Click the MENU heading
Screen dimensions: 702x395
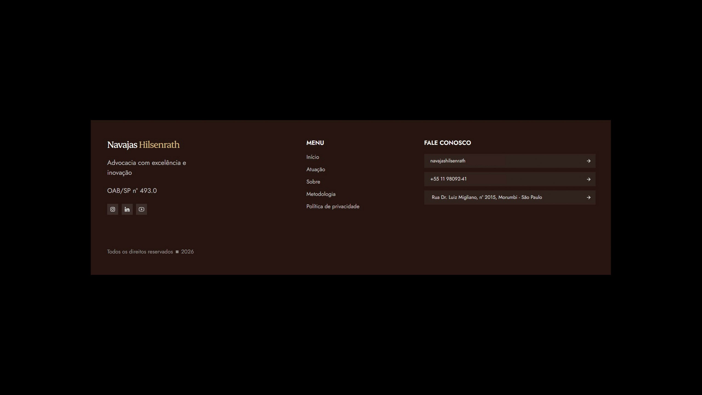point(315,143)
